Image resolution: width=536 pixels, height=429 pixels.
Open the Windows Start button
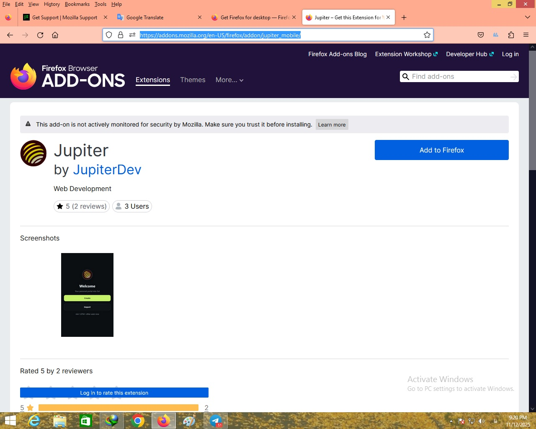(x=10, y=421)
